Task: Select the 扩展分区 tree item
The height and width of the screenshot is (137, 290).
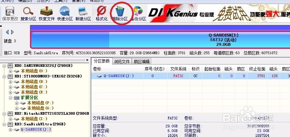Action: point(29,97)
